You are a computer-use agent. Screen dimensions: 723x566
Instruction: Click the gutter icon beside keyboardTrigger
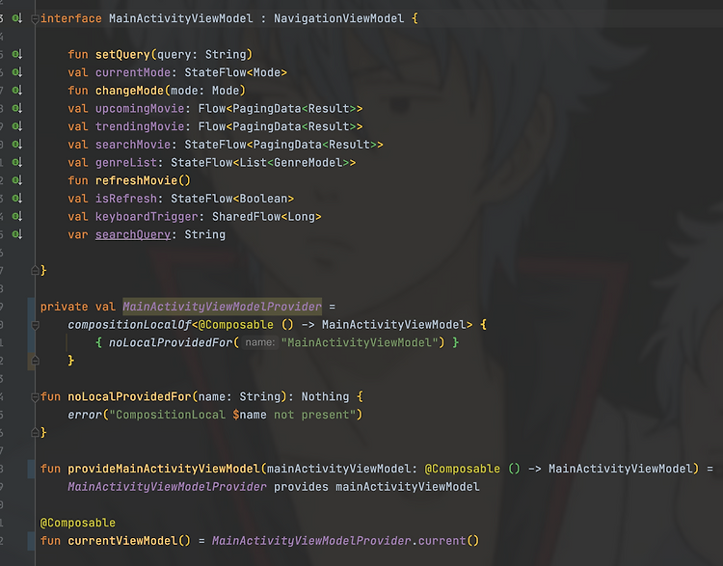[x=17, y=216]
